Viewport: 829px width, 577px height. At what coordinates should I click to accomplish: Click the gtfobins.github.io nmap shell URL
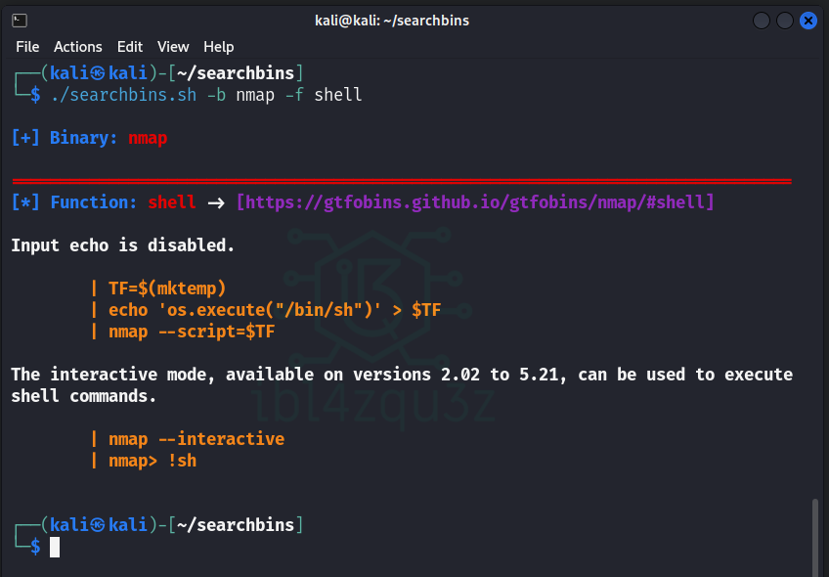[475, 202]
